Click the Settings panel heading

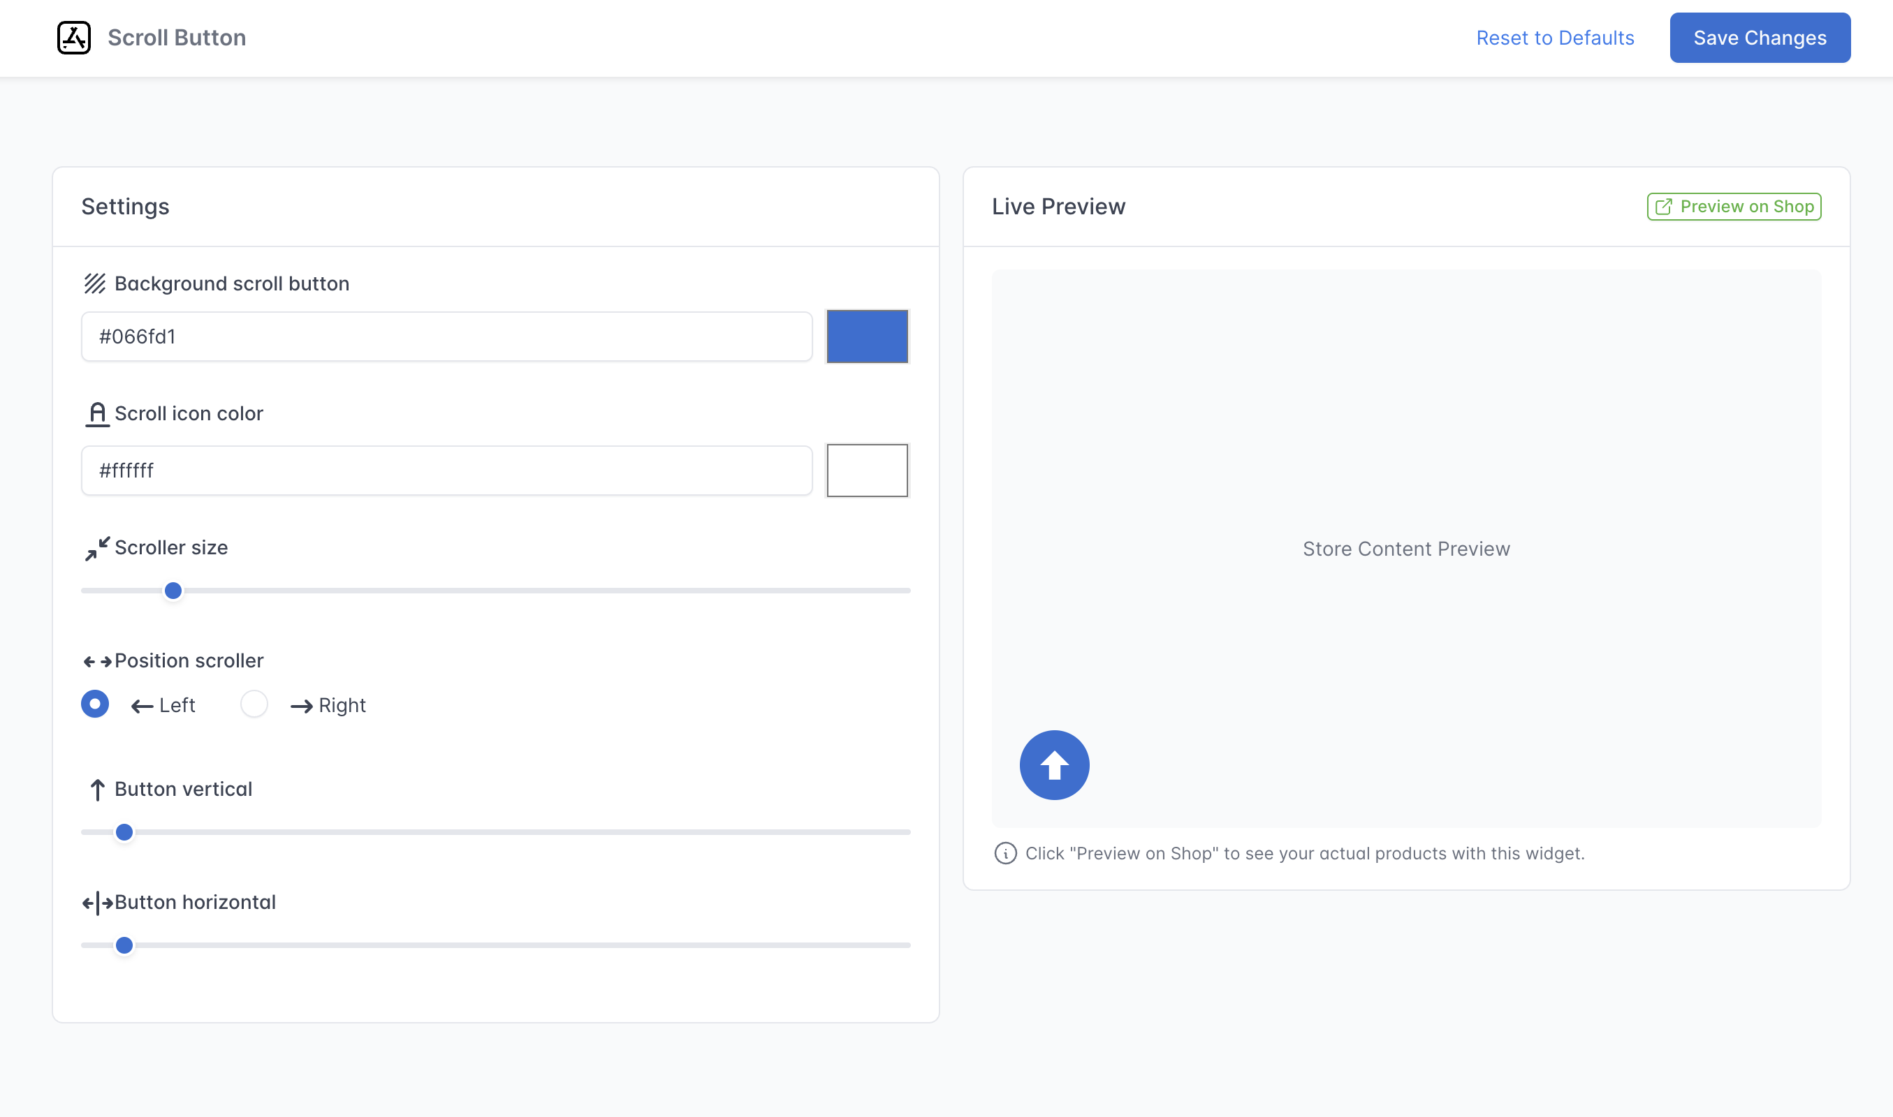125,206
